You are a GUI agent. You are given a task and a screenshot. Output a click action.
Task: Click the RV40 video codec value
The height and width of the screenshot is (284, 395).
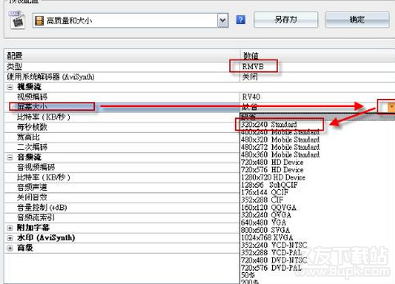pyautogui.click(x=251, y=97)
